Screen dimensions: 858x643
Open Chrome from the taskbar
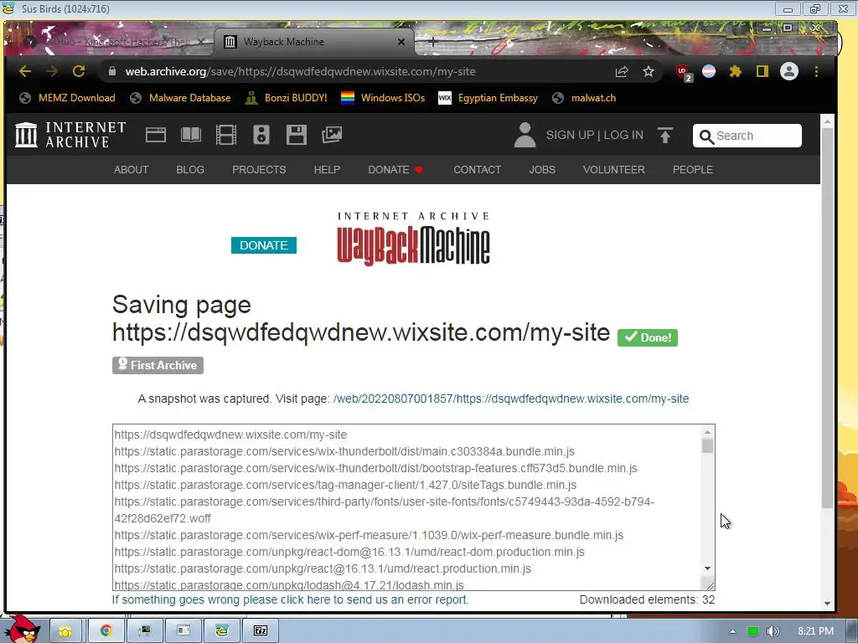pos(106,630)
